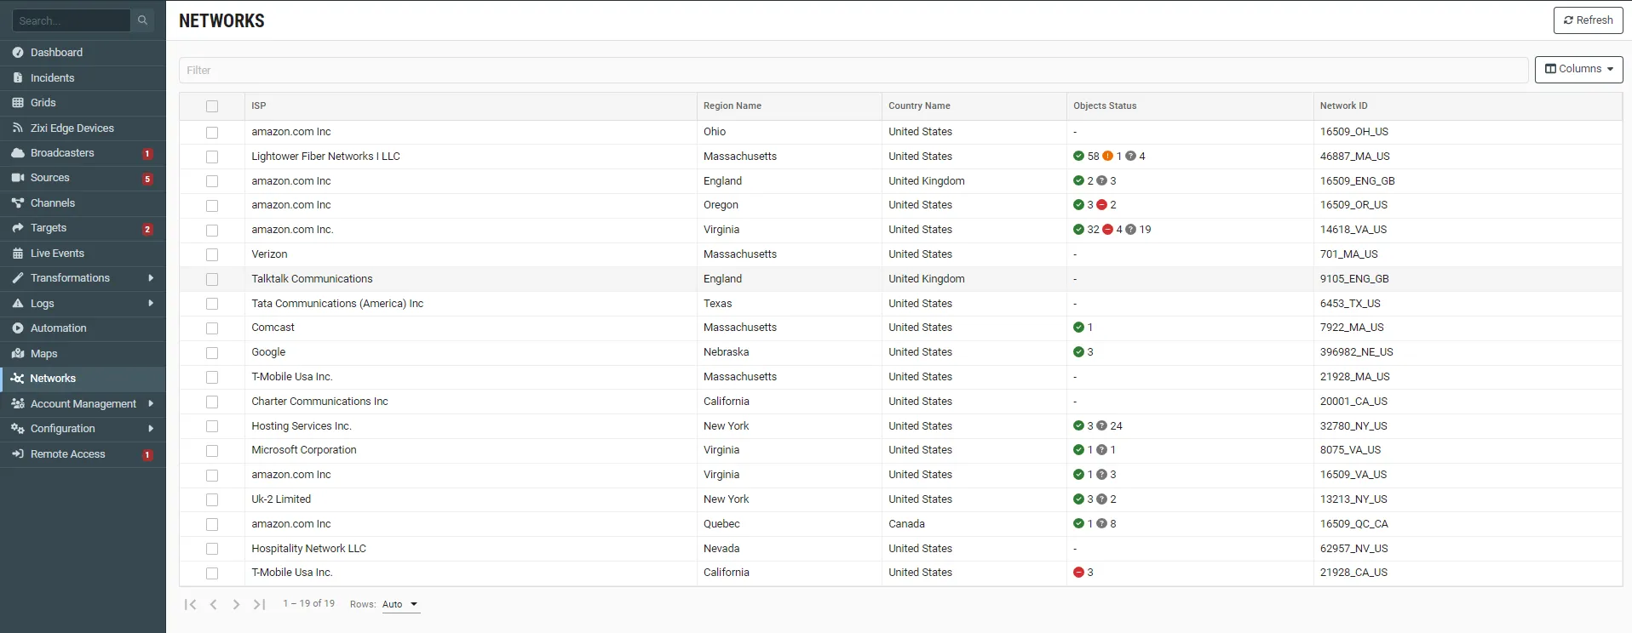
Task: Expand the Configuration submenu
Action: (151, 429)
